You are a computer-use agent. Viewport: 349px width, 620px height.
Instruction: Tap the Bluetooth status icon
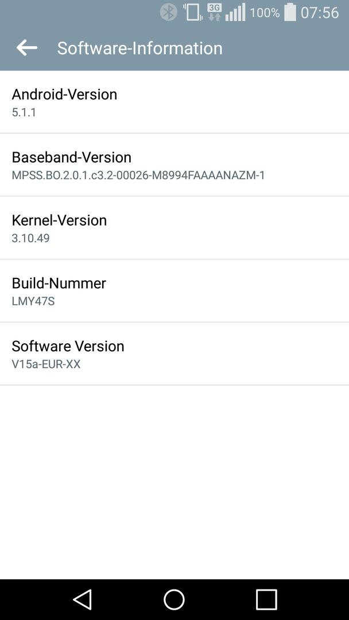coord(168,12)
